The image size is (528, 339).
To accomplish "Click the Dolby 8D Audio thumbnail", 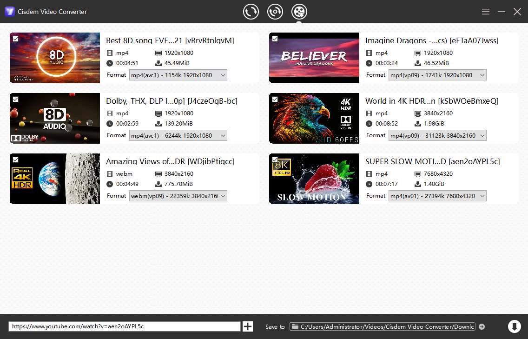I will tap(55, 118).
